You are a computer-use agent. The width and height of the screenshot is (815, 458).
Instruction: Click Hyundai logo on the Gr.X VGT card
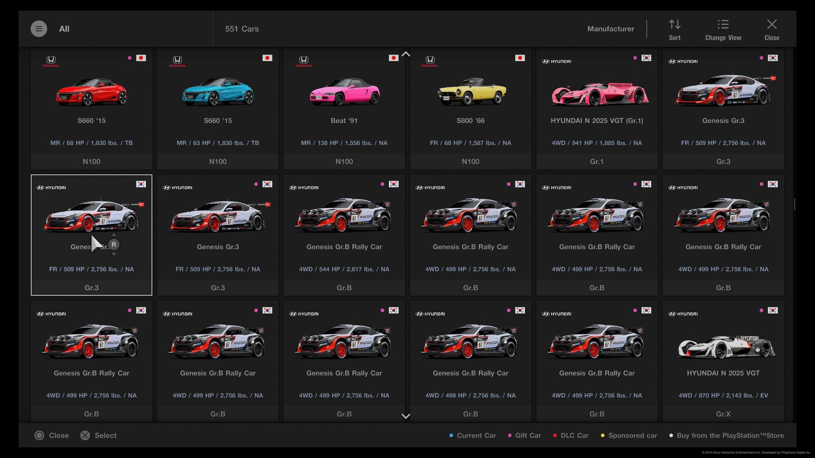click(683, 314)
